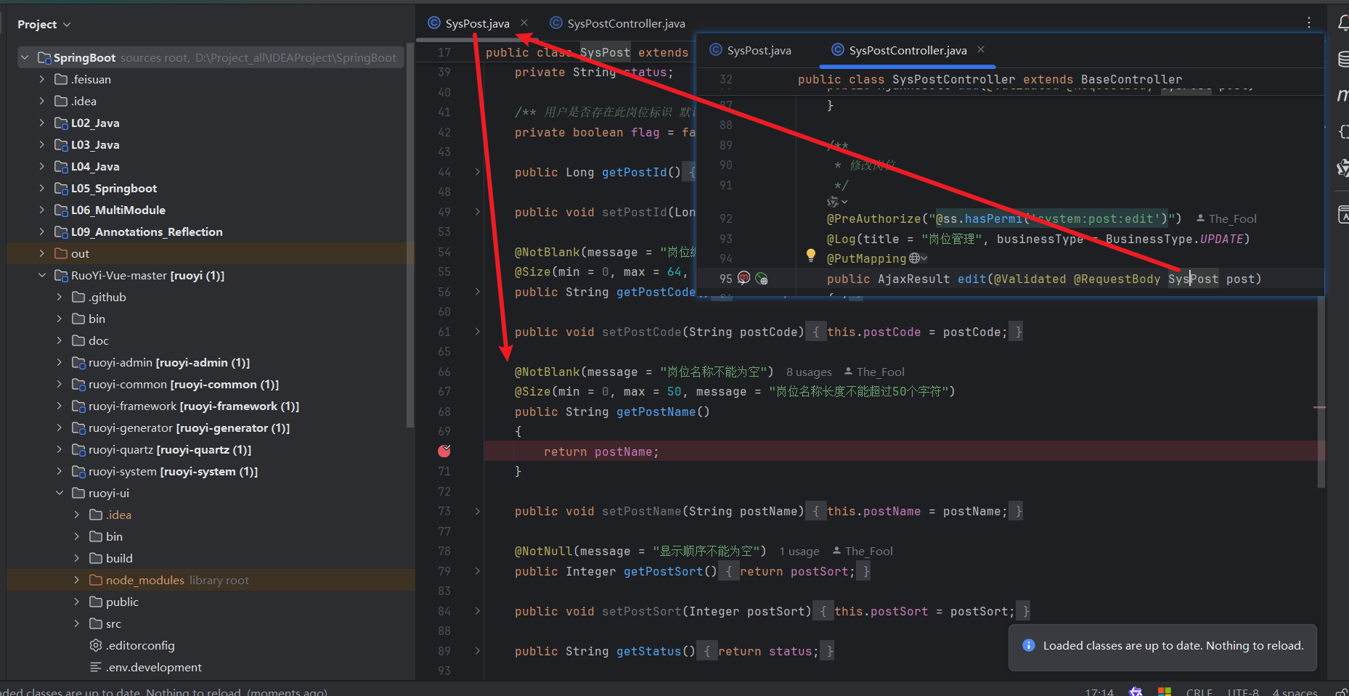Collapse the SpringBoot root node

pos(25,57)
